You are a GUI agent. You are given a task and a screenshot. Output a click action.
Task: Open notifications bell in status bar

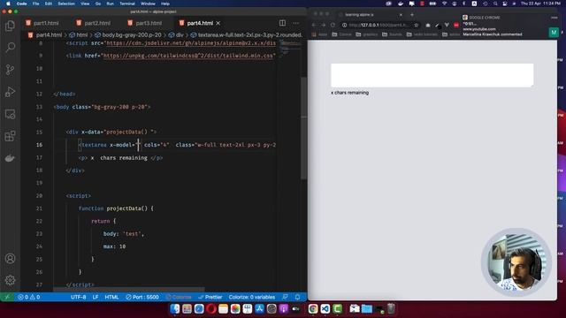click(297, 297)
